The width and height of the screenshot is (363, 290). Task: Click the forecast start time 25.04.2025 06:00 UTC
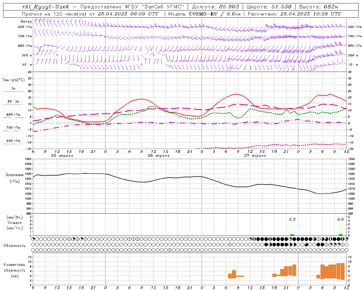click(128, 14)
